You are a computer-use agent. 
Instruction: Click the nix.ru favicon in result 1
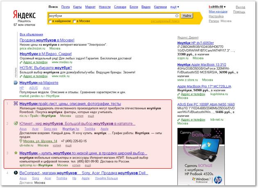(x=16, y=104)
